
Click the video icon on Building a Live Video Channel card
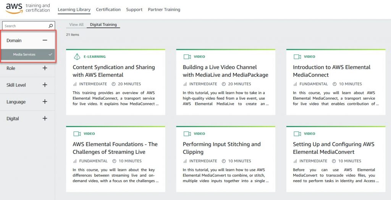coord(187,56)
